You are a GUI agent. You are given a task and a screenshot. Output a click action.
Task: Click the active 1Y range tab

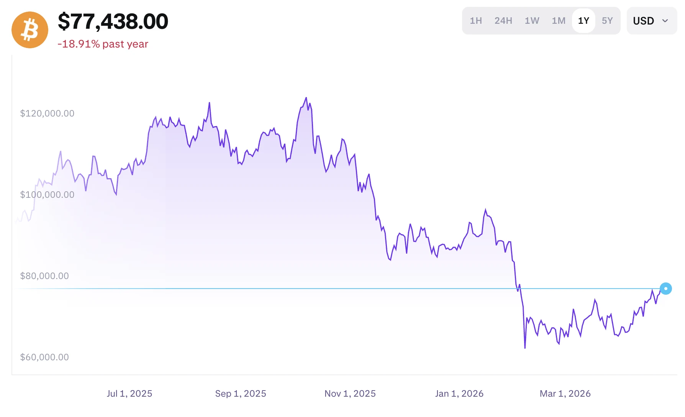pyautogui.click(x=583, y=21)
